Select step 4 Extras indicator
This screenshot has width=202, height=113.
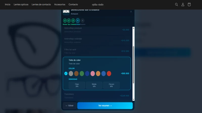pos(78,21)
